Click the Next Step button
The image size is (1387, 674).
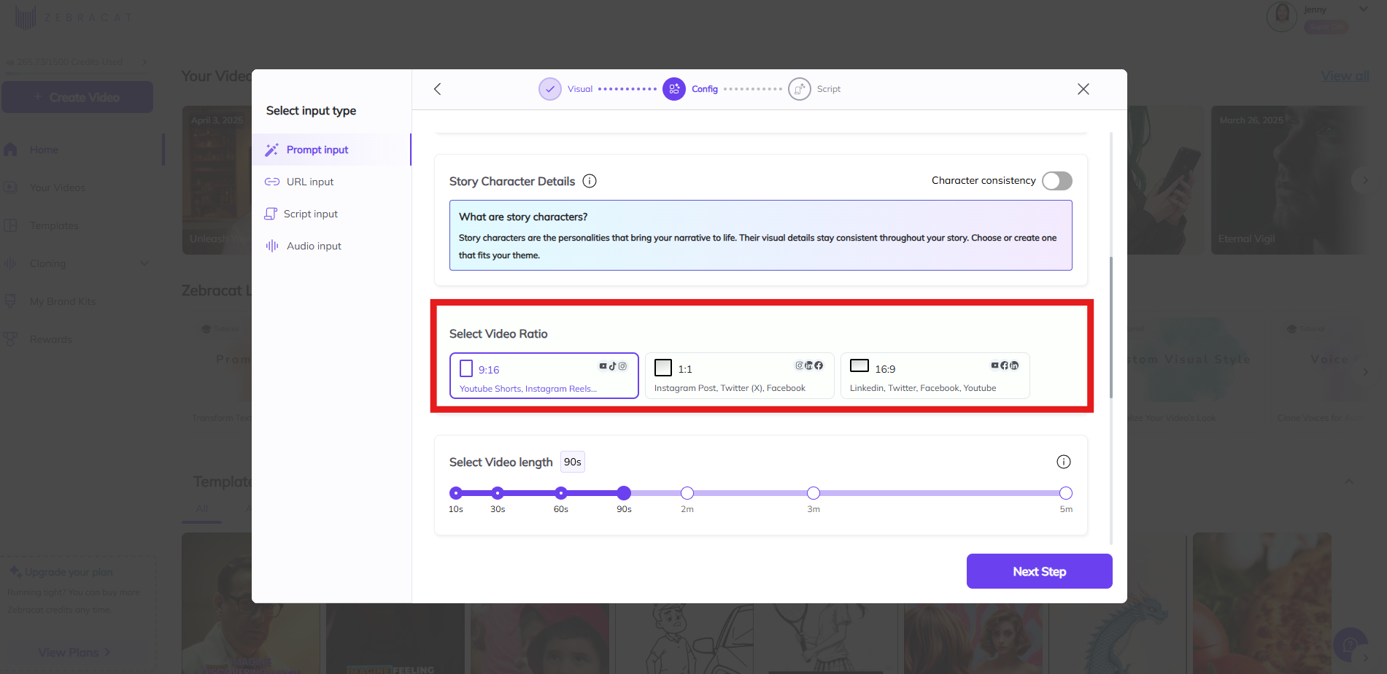pyautogui.click(x=1039, y=571)
